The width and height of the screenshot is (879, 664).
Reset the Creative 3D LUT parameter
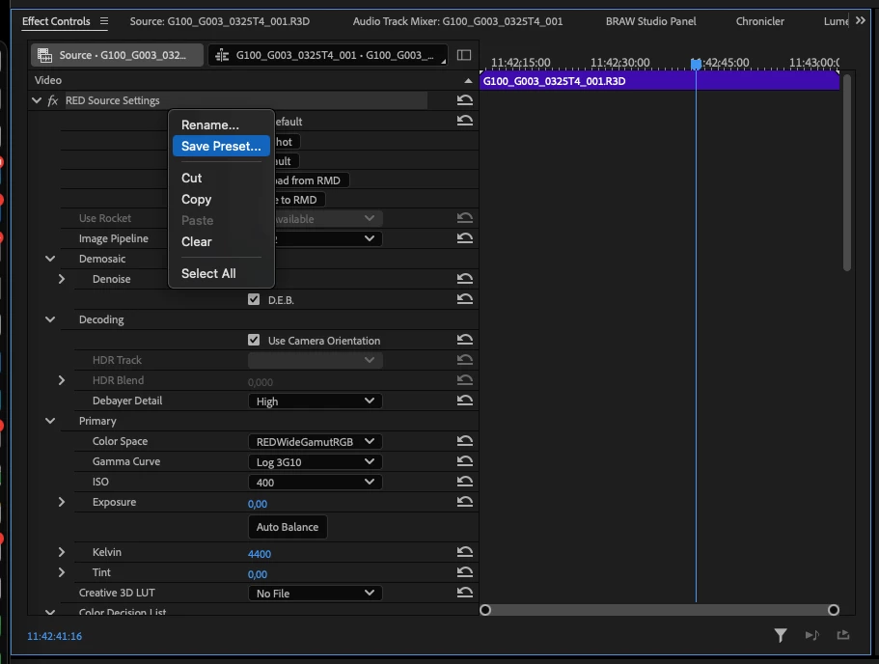465,593
